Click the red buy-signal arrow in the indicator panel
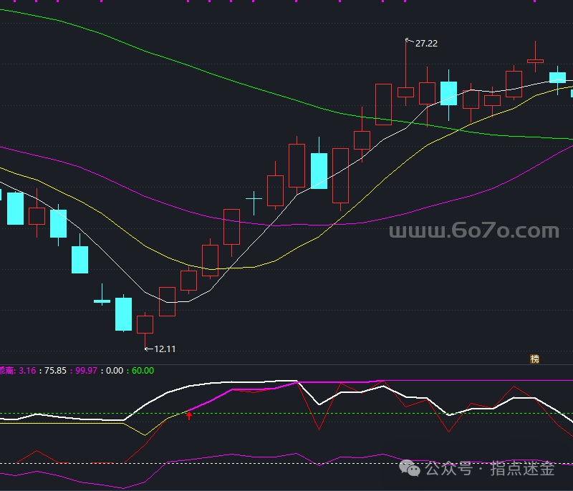 (189, 415)
